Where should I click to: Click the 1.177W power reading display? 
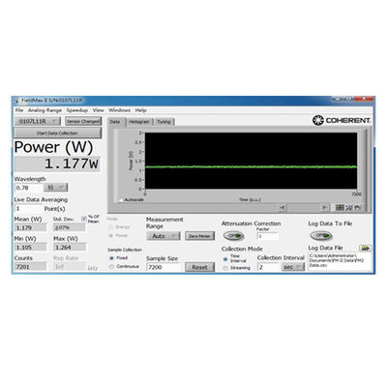tap(57, 164)
